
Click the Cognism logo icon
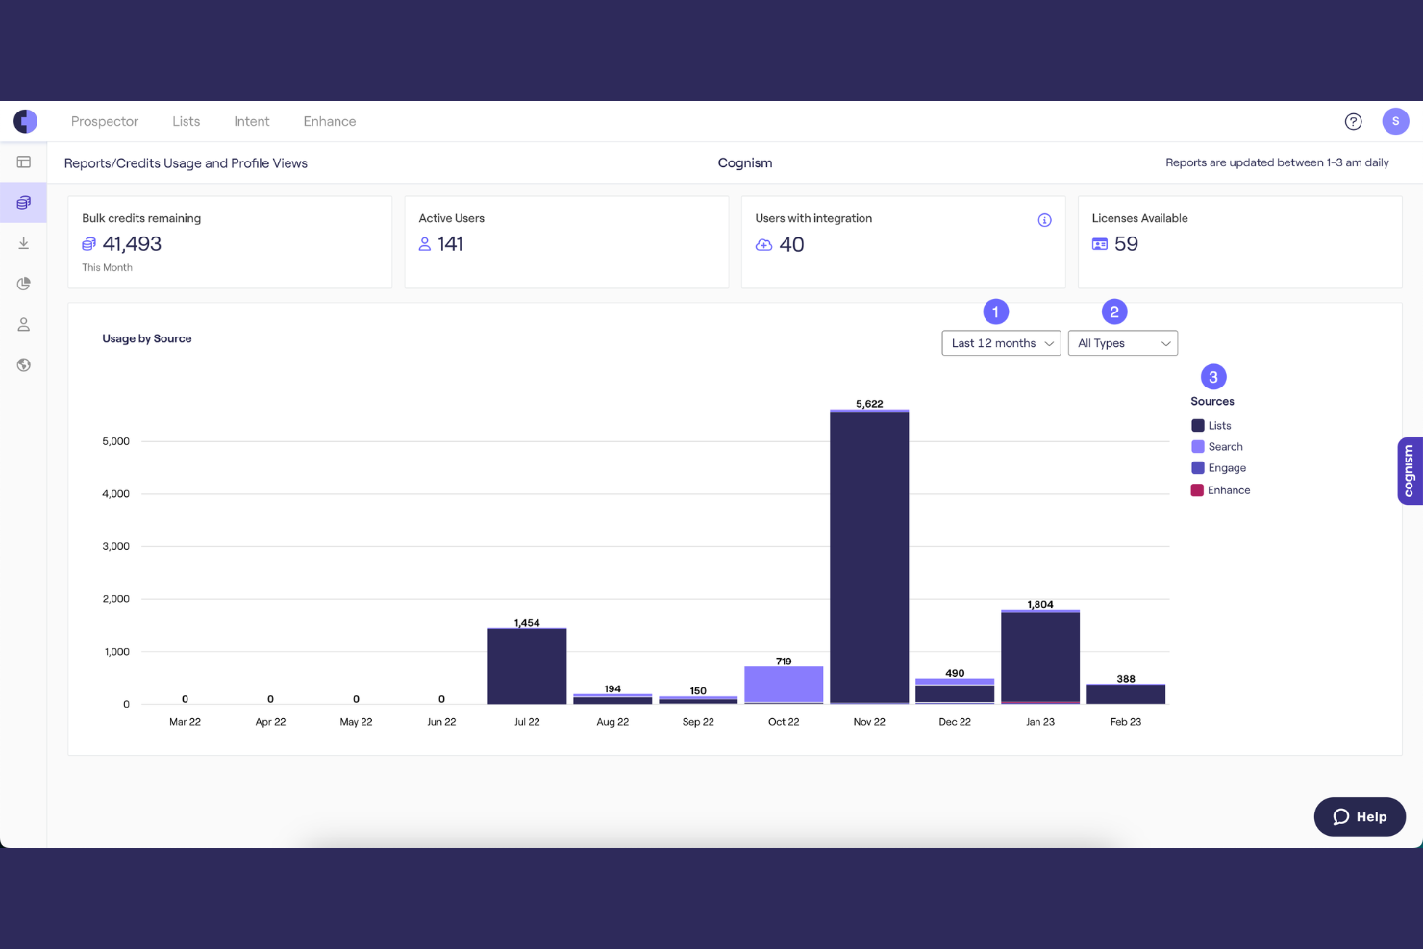25,121
